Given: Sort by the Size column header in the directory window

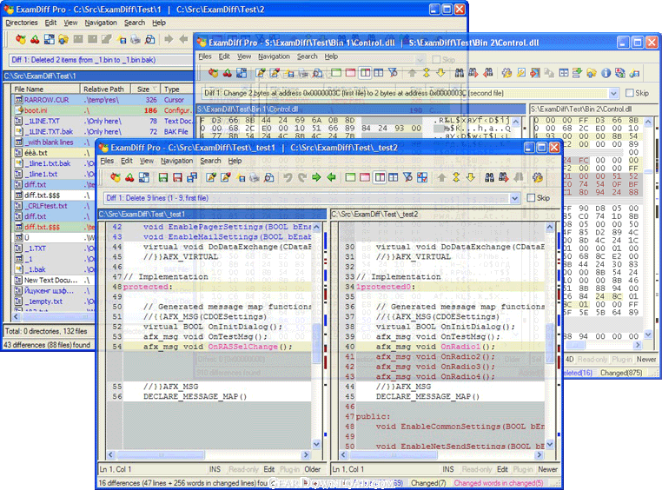Looking at the screenshot, I should [146, 89].
